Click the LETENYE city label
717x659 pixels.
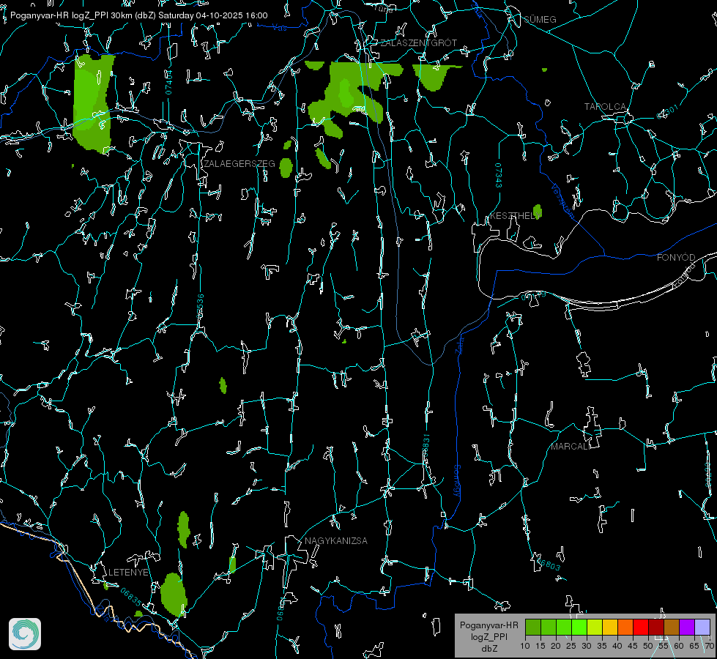coord(128,573)
